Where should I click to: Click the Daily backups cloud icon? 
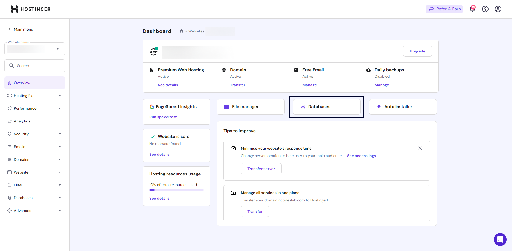click(369, 70)
